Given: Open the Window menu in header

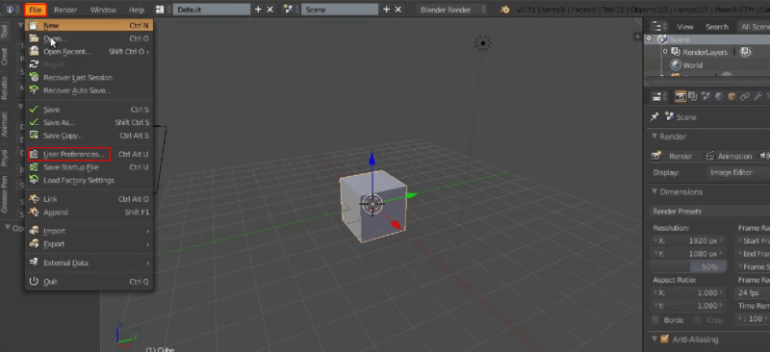Looking at the screenshot, I should point(103,10).
